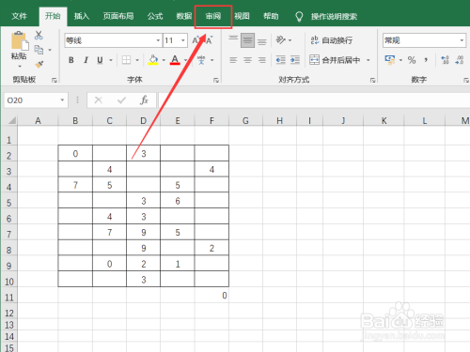Viewport: 470px width, 352px height.
Task: Select column G header
Action: pyautogui.click(x=245, y=121)
